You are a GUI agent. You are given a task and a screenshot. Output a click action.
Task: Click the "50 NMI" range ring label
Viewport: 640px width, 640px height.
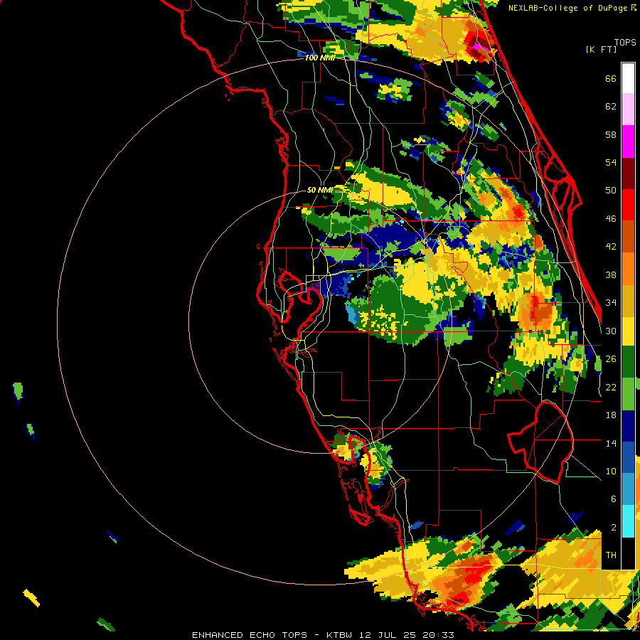point(319,190)
